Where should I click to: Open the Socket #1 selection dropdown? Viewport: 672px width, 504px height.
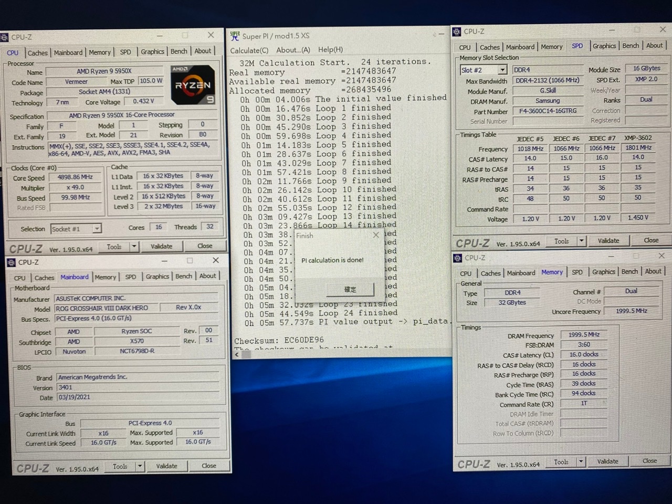97,229
